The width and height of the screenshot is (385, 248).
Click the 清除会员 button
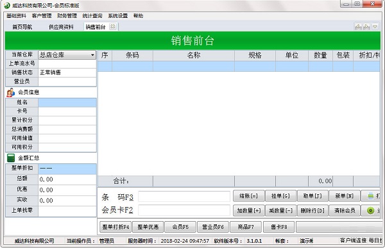345,210
